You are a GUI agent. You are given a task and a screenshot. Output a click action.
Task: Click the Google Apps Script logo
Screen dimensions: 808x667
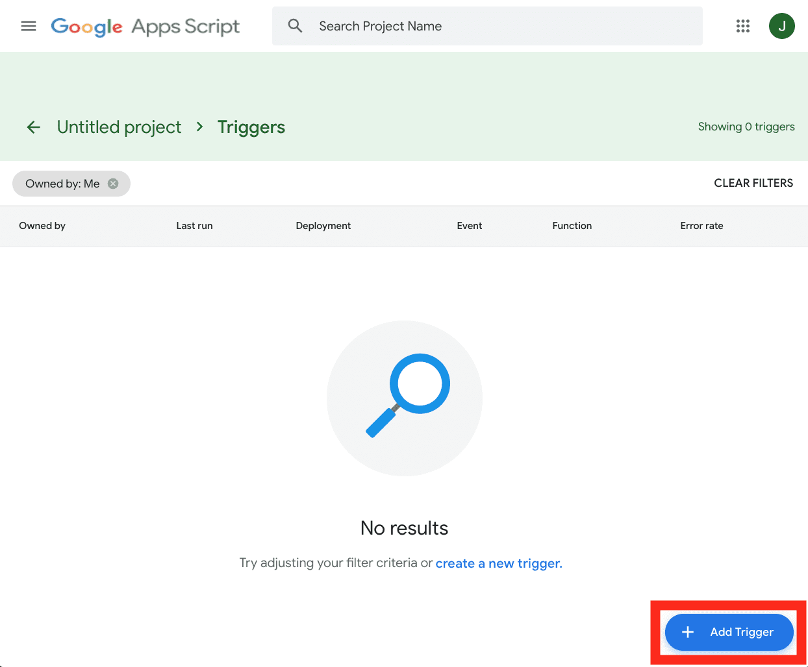click(145, 27)
